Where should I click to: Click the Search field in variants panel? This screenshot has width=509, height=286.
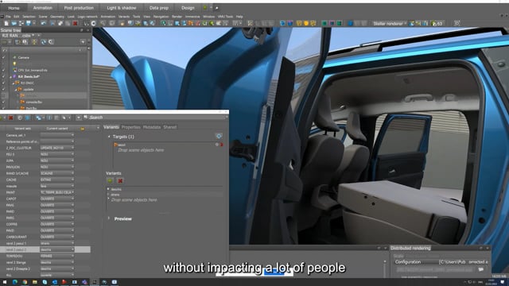tap(156, 118)
